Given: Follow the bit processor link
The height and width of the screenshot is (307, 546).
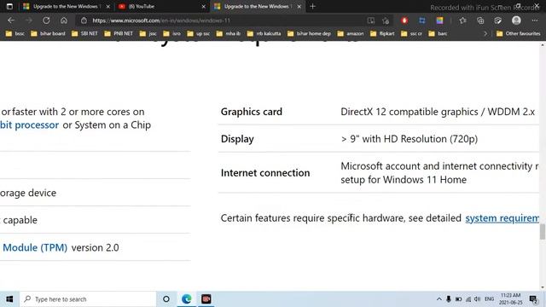Looking at the screenshot, I should [x=29, y=125].
